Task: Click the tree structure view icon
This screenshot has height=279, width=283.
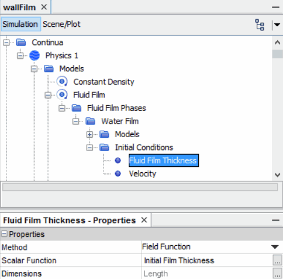Action: tap(260, 25)
